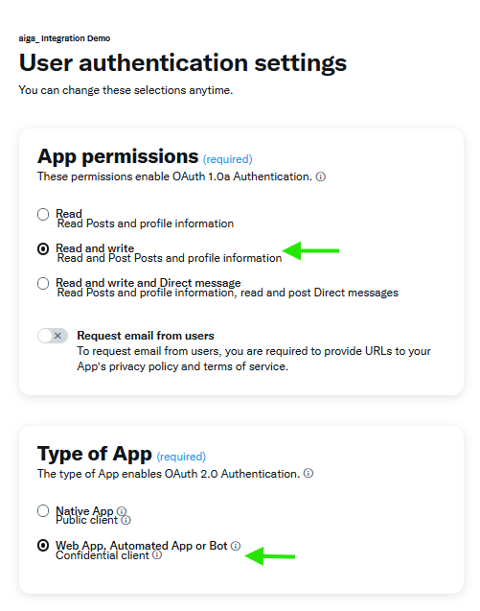The width and height of the screenshot is (480, 611).
Task: Click the Read Posts and profile information description
Action: [x=146, y=223]
